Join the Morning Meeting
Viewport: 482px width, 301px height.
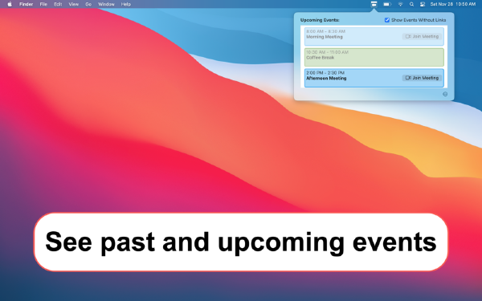[x=422, y=37]
